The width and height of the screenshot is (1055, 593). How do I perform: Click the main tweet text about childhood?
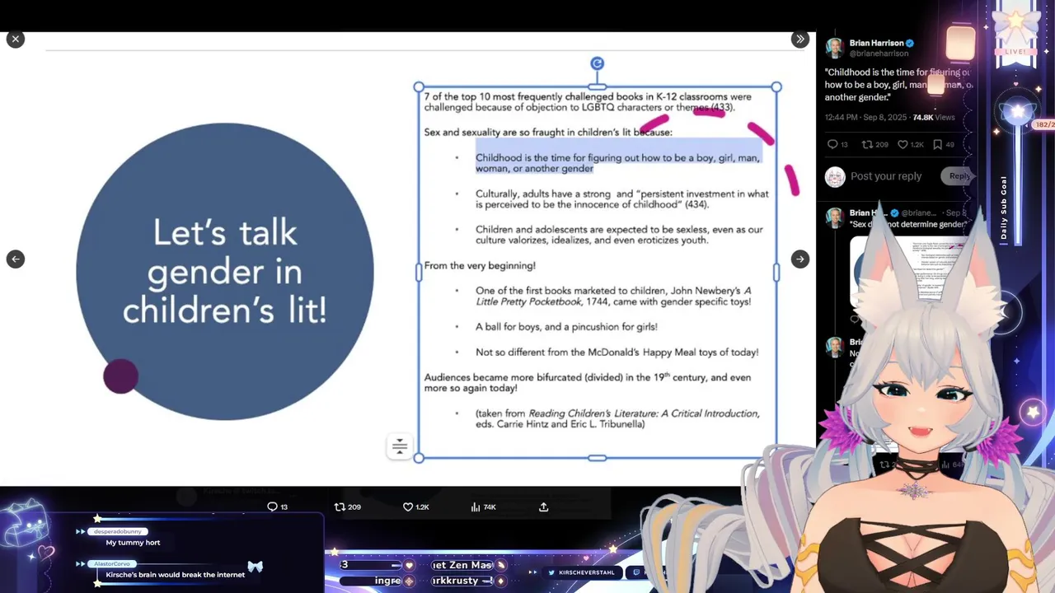click(x=898, y=85)
